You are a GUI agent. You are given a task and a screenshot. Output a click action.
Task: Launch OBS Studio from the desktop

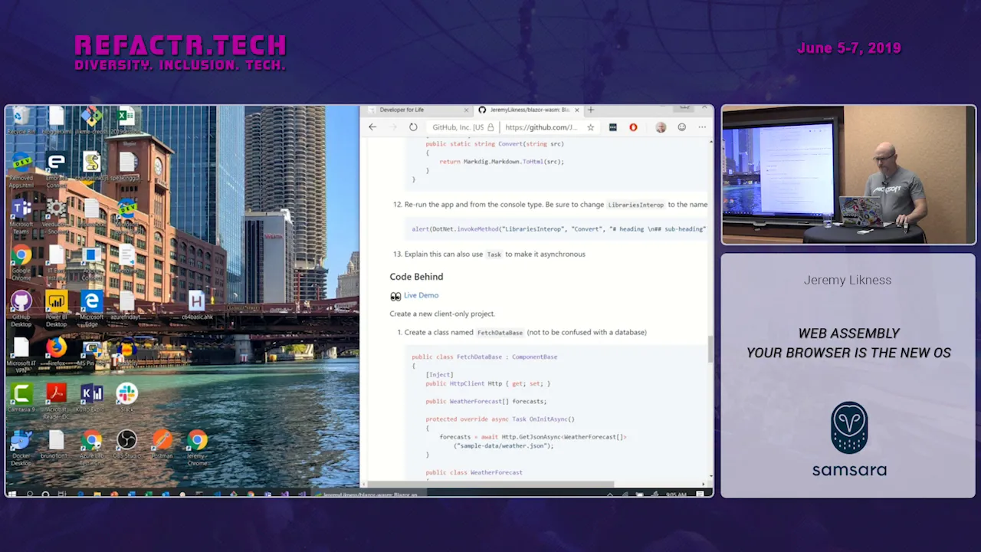pyautogui.click(x=126, y=442)
